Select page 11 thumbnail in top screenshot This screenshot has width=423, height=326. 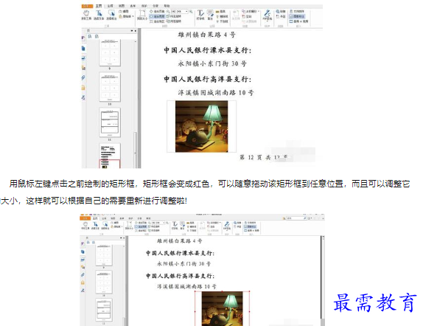[110, 122]
